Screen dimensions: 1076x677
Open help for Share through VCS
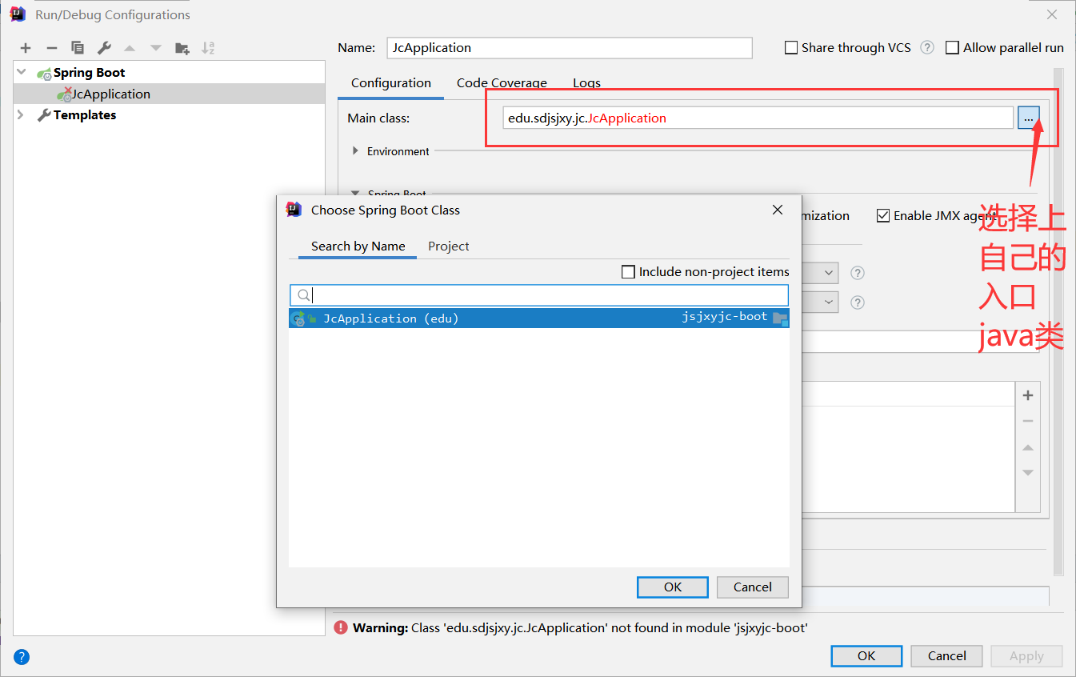[927, 47]
